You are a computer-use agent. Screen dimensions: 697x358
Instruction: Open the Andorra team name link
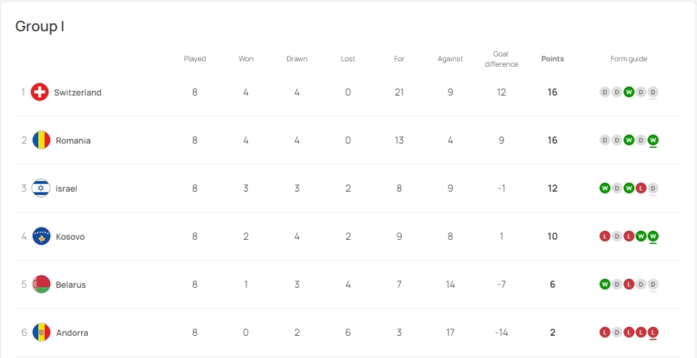[72, 333]
